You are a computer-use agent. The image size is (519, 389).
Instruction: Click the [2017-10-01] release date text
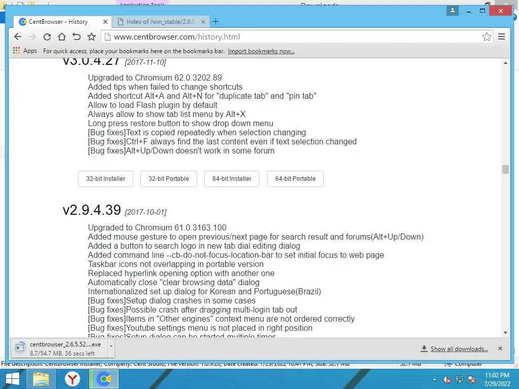[x=145, y=212]
